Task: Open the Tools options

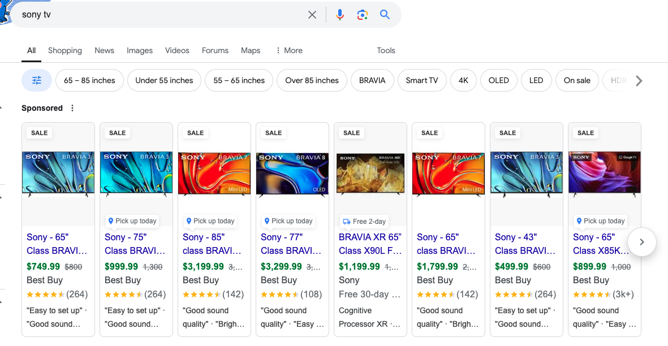Action: 386,50
